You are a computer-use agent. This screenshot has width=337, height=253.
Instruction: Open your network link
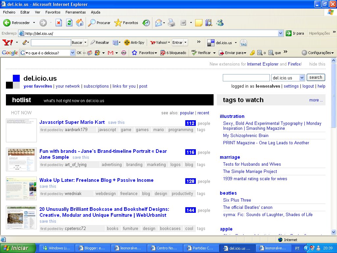point(68,86)
